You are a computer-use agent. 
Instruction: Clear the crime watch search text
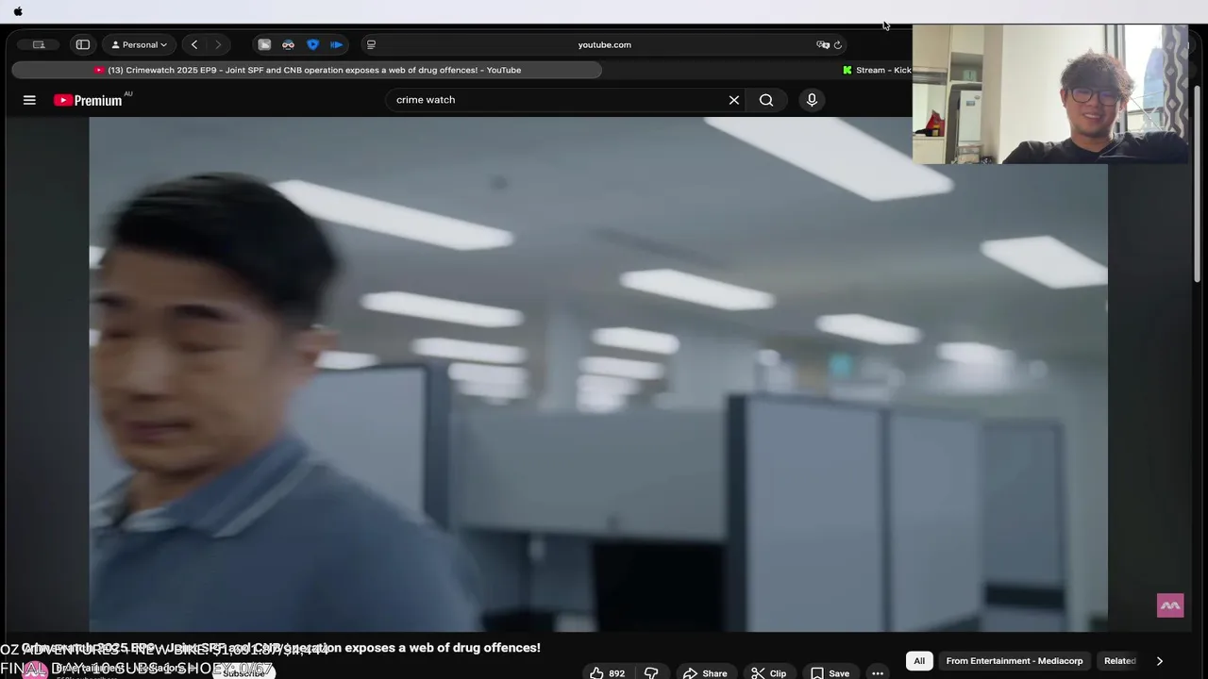733,100
